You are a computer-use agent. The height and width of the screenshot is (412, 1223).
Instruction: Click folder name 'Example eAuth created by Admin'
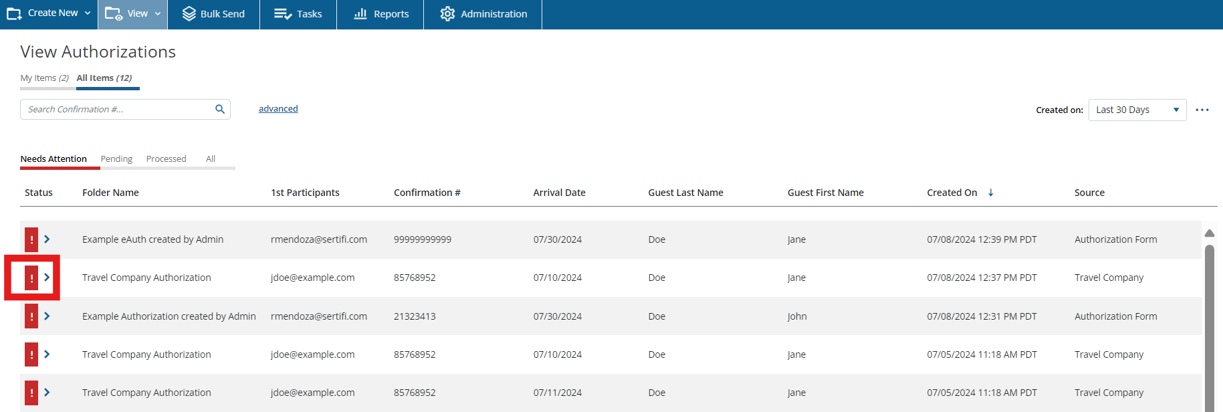click(152, 239)
